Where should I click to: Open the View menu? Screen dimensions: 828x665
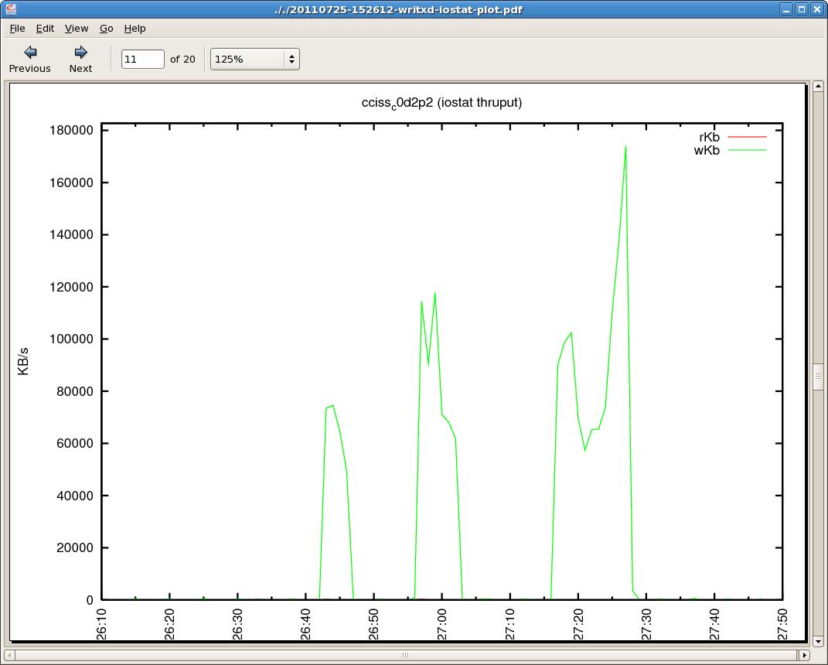(x=77, y=29)
